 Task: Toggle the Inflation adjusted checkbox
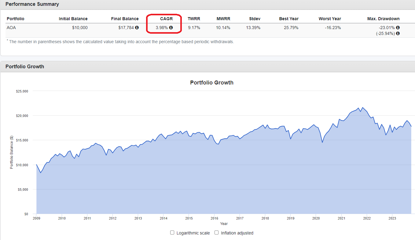click(217, 233)
